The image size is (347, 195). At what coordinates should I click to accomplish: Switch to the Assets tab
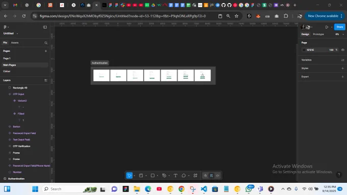(x=15, y=43)
